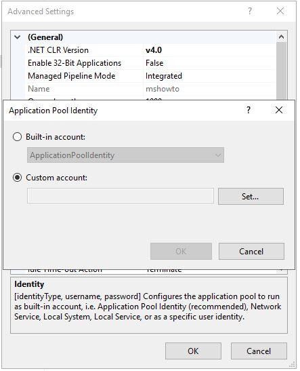Select the .NET CLR Version row

pos(150,50)
